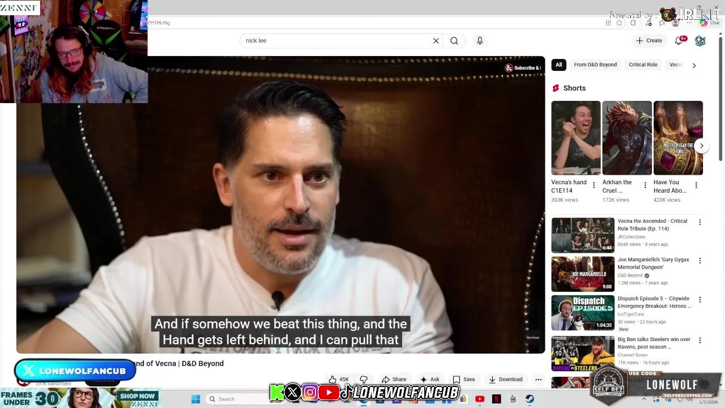
Task: Open more actions menu beside Download
Action: tap(538, 380)
